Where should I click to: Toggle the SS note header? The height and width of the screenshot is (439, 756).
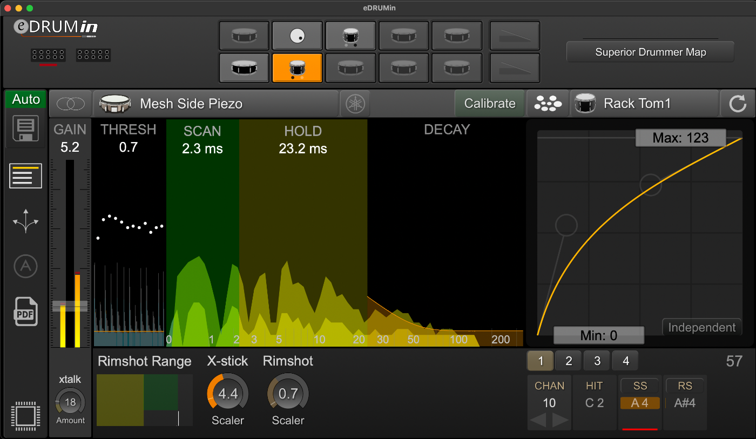(x=640, y=386)
